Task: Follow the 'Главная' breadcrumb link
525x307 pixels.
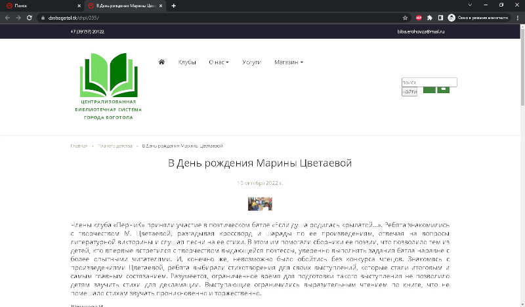Action: click(x=79, y=146)
